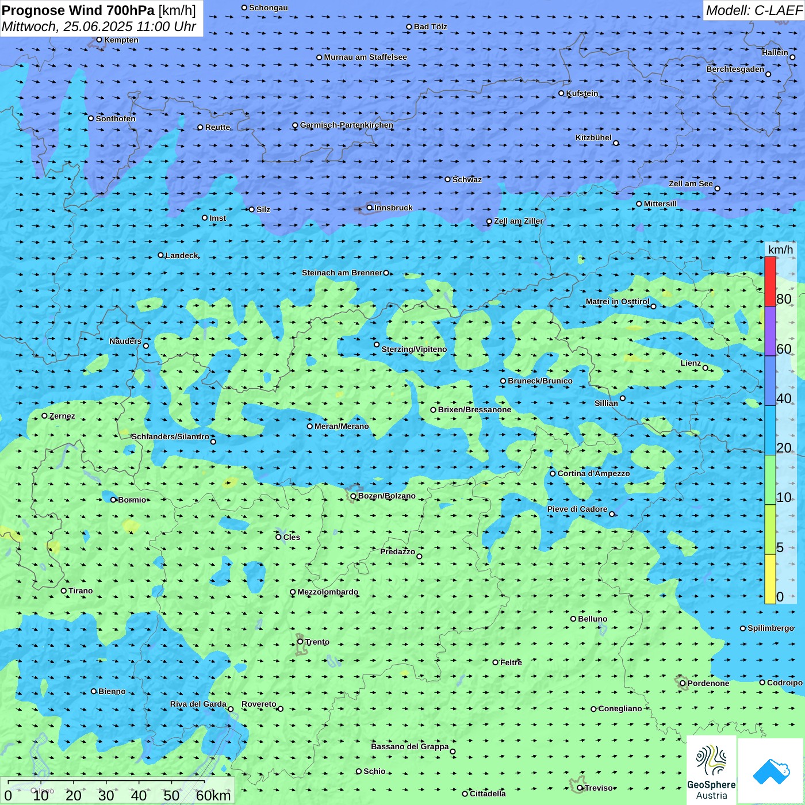
Task: Click the 'Matrei in Osttirol' label
Action: point(618,301)
